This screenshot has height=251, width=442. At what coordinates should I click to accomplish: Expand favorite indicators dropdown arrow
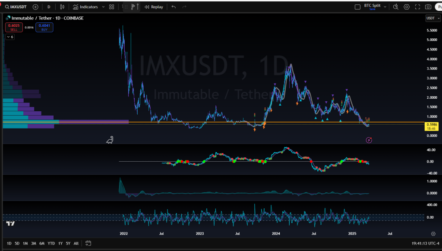coord(103,7)
